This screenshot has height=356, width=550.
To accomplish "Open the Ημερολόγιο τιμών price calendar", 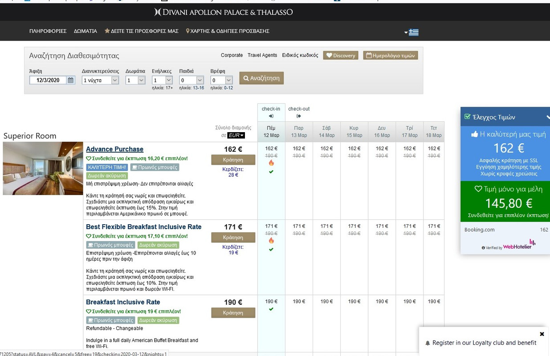I will (391, 55).
